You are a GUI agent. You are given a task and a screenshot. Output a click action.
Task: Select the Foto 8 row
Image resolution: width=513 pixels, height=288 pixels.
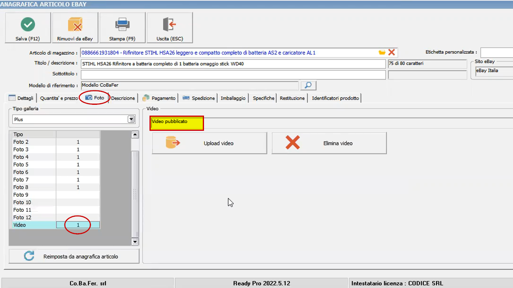click(55, 187)
